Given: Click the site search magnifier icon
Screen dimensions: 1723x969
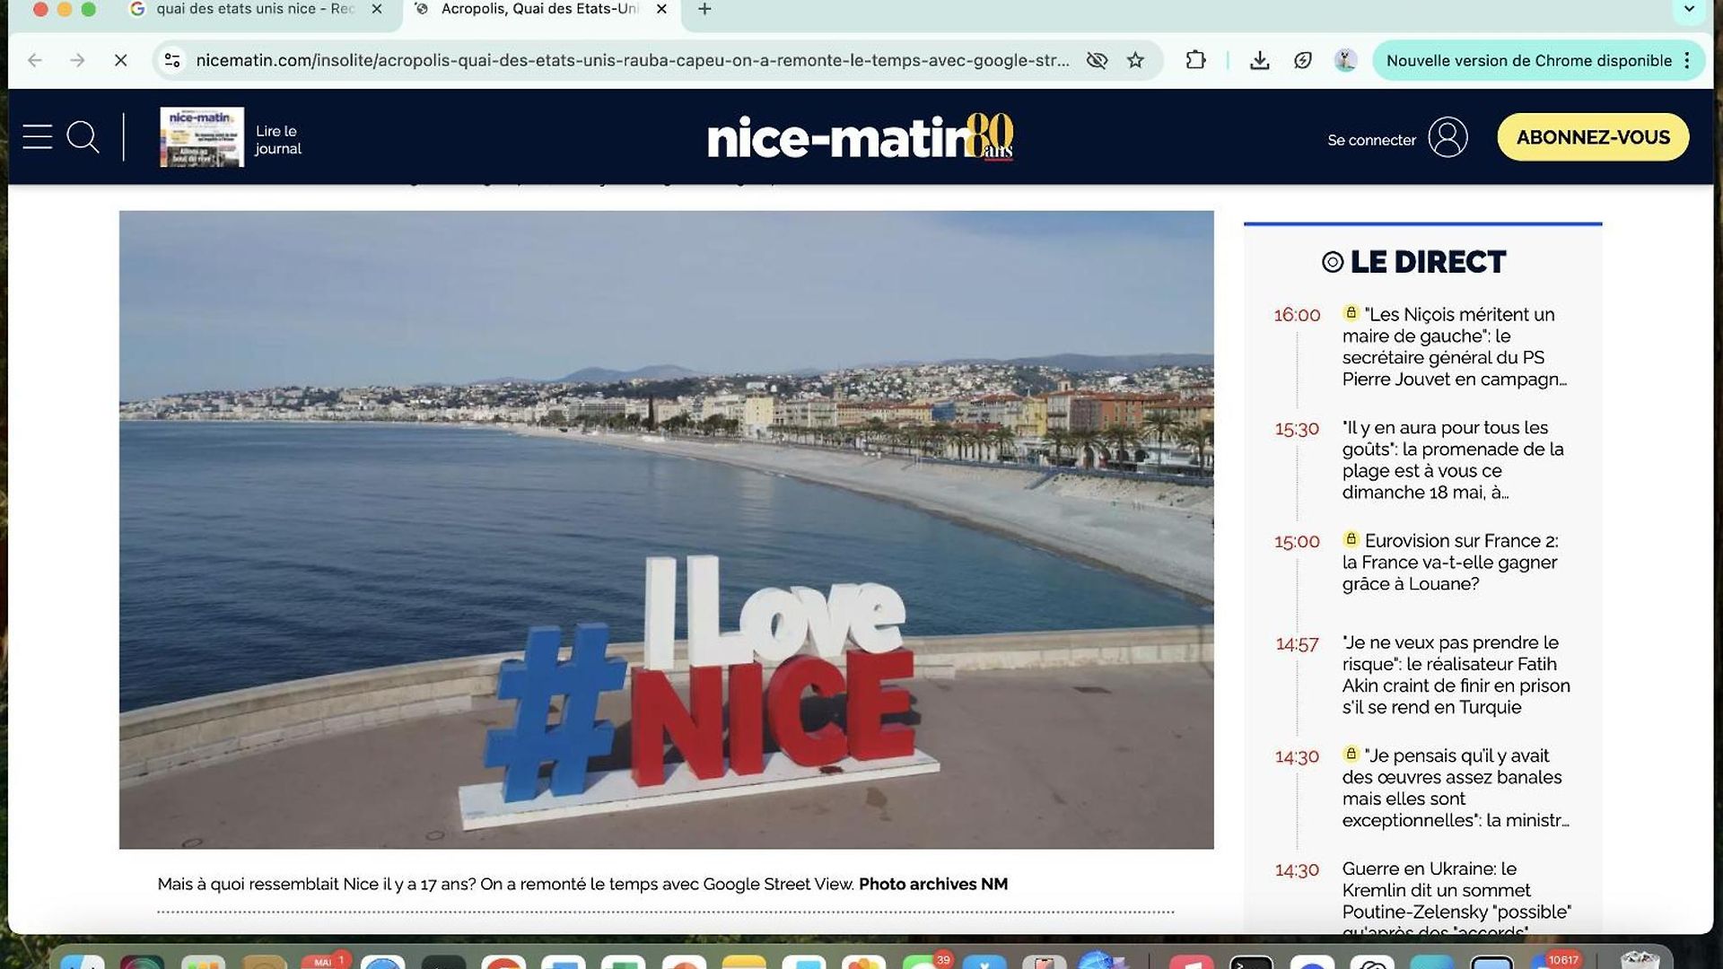Looking at the screenshot, I should pyautogui.click(x=83, y=137).
